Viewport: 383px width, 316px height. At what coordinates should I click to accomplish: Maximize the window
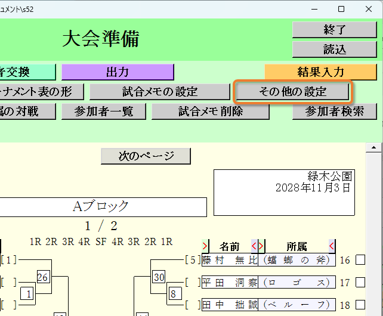click(341, 9)
